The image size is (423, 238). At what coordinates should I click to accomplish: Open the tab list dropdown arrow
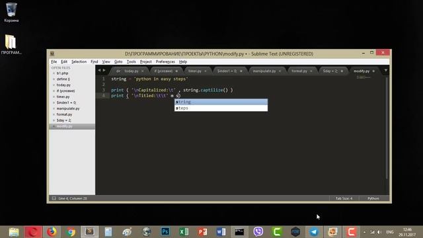click(386, 71)
